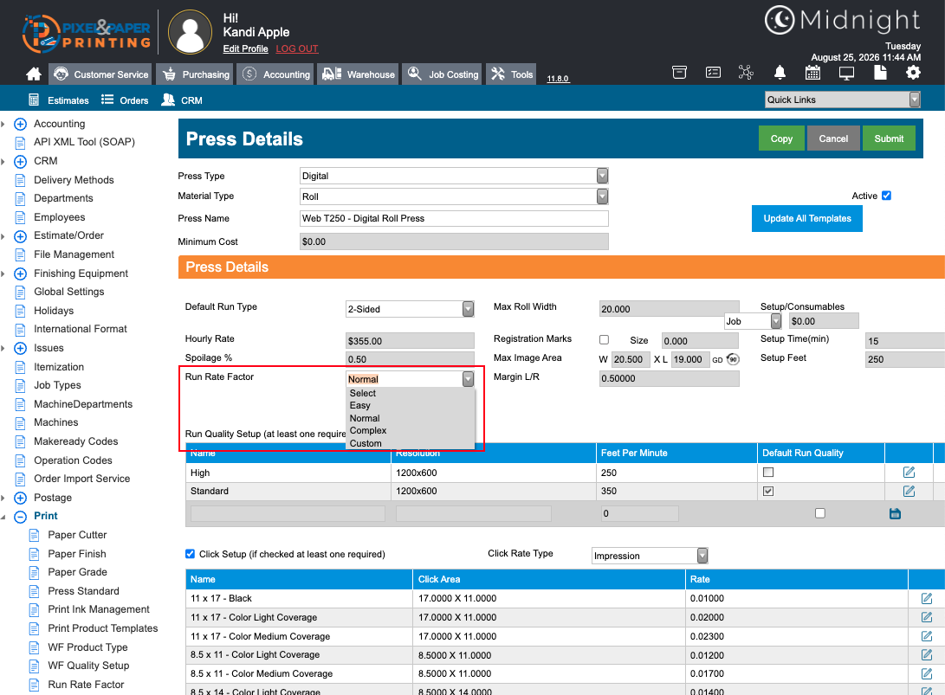The width and height of the screenshot is (945, 695).
Task: Edit the 11 x 17 - Black click row
Action: click(x=926, y=599)
